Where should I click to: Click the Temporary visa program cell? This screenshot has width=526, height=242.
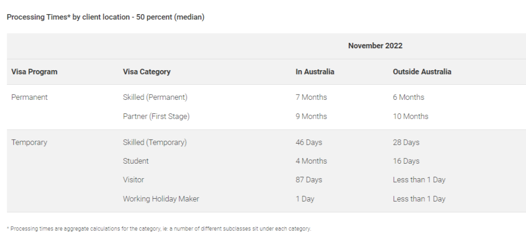(29, 143)
